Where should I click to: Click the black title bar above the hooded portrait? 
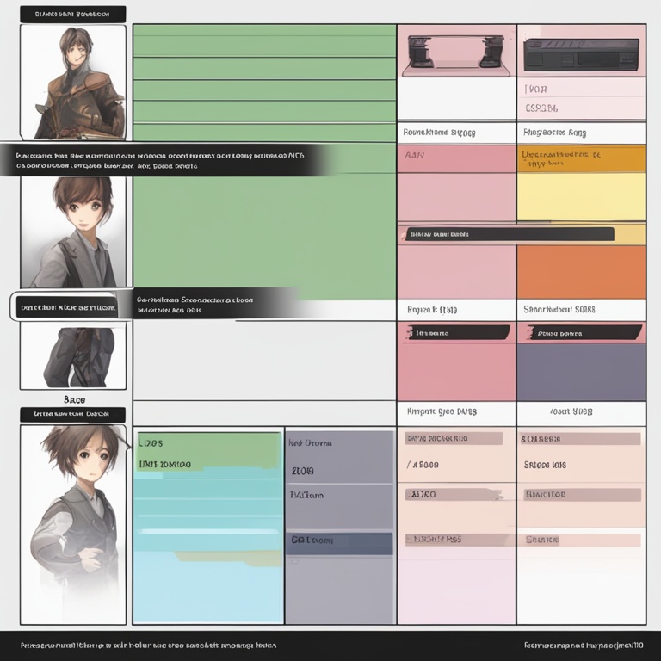click(72, 15)
